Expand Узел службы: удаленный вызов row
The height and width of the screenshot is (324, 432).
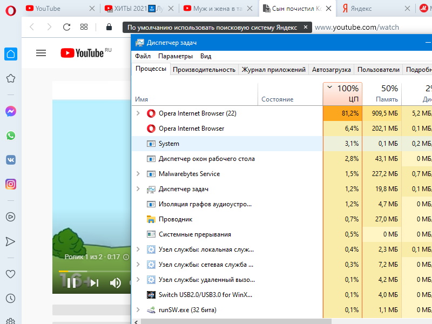pyautogui.click(x=138, y=280)
